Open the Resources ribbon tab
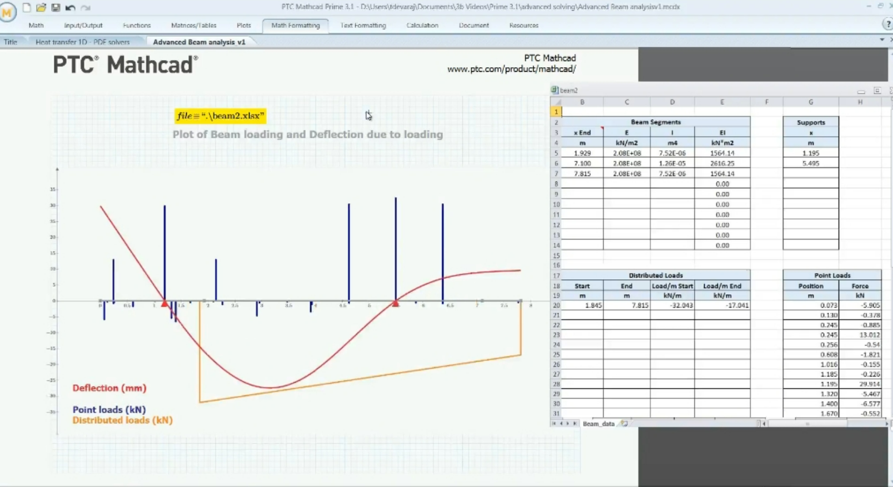This screenshot has height=487, width=893. tap(524, 26)
